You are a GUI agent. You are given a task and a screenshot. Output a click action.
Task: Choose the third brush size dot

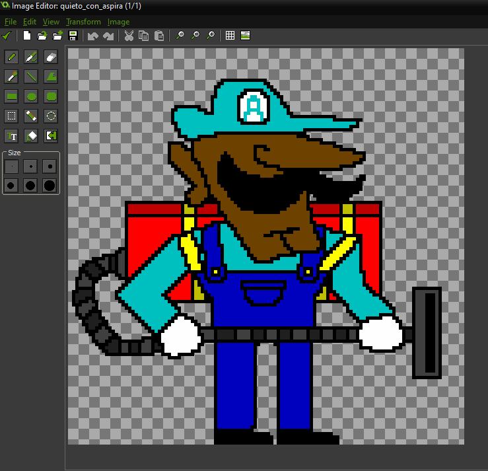pos(50,166)
